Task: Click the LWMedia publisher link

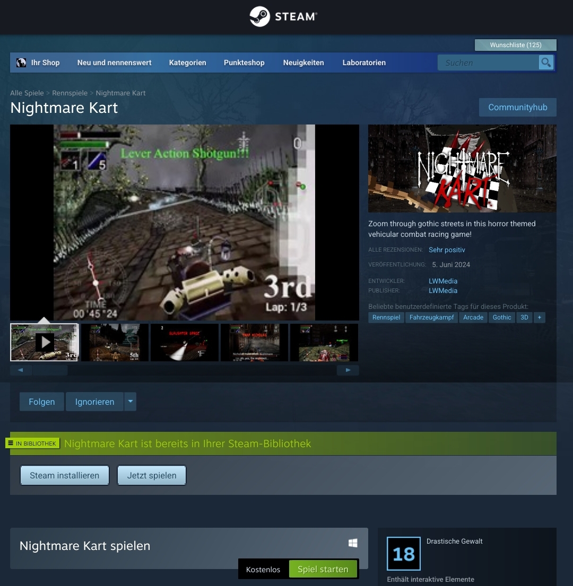Action: (x=443, y=290)
